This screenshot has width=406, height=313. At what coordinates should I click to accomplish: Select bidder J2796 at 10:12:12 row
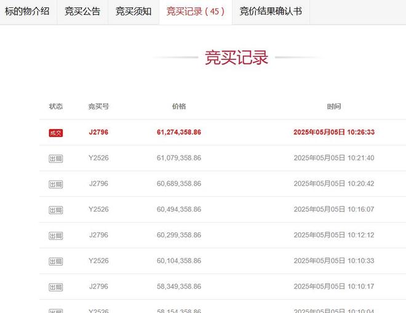[x=98, y=235]
